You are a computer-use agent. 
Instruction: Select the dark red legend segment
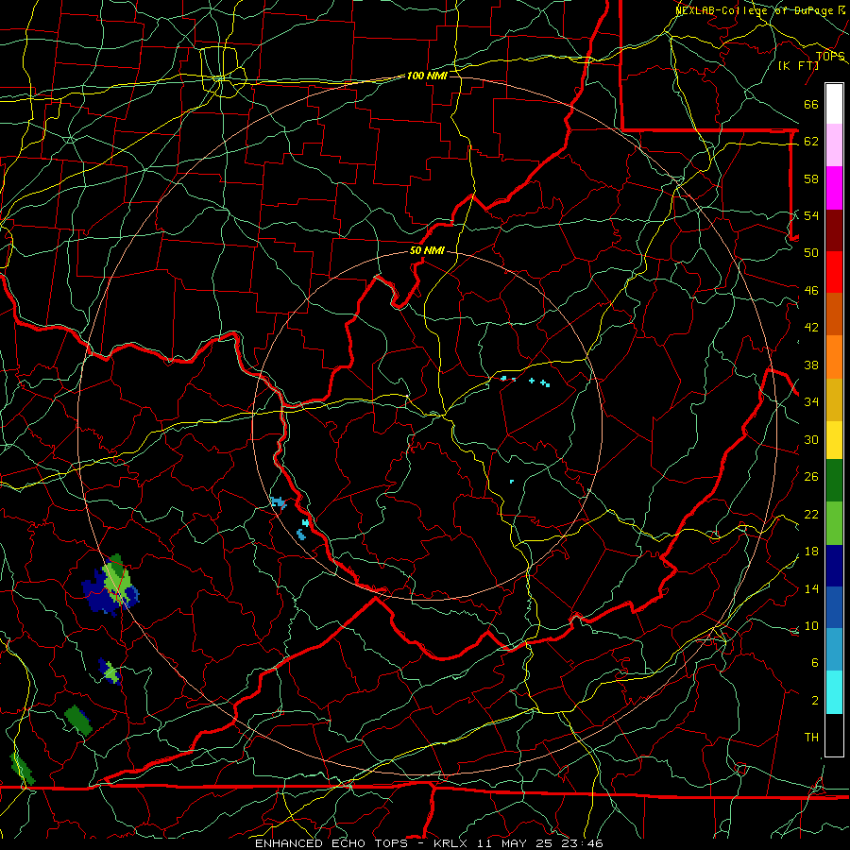coord(834,229)
